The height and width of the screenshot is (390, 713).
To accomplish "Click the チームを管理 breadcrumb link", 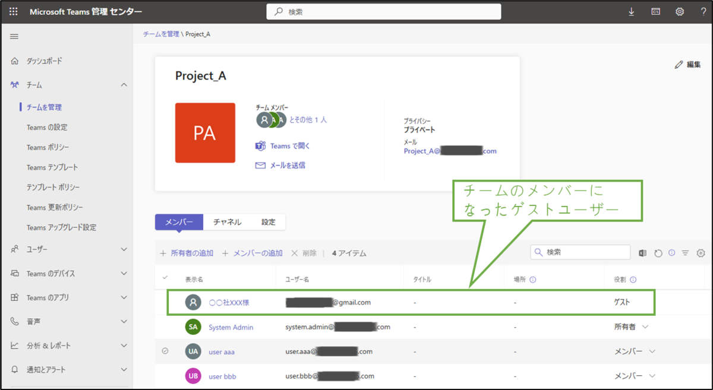I will click(161, 34).
